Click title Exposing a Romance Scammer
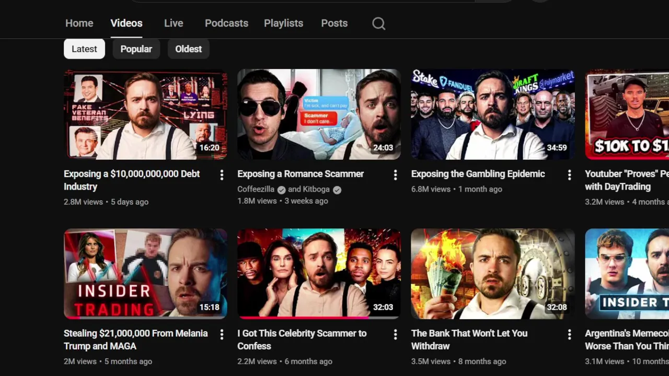 (301, 174)
